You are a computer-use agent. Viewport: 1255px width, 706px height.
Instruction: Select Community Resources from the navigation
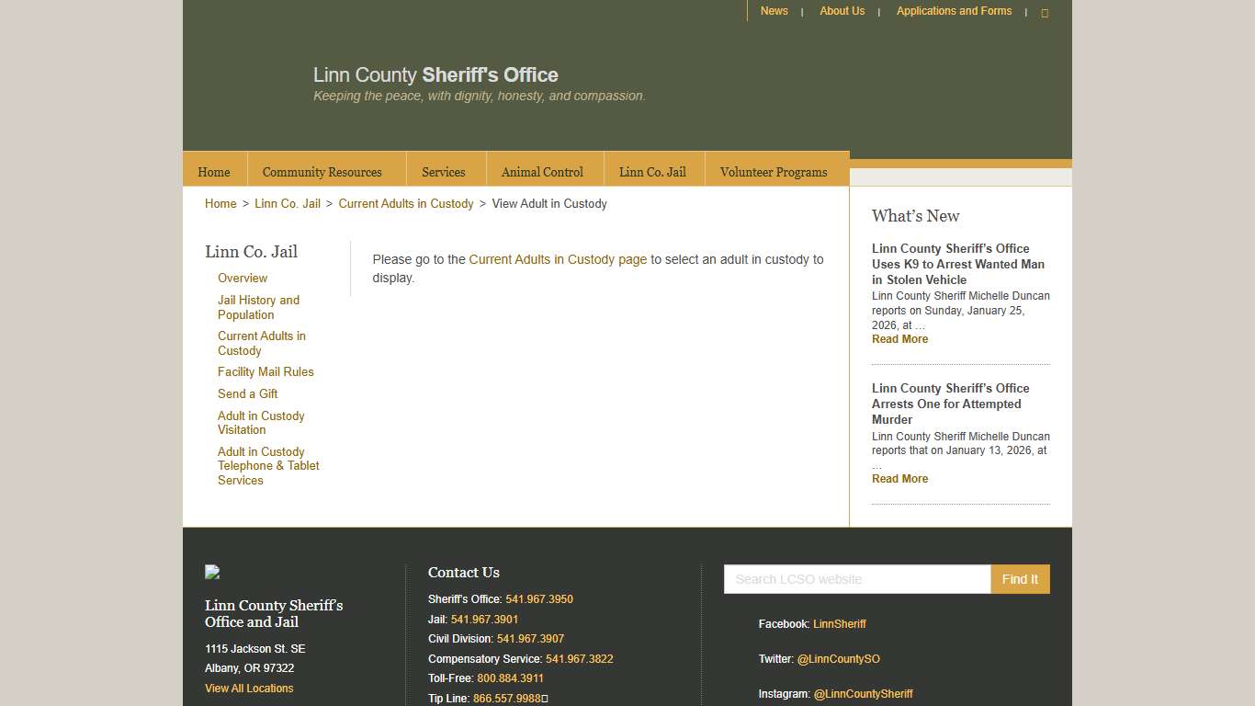click(322, 171)
